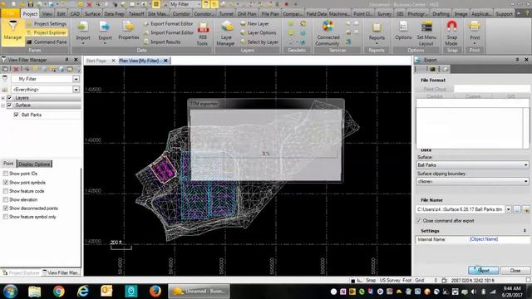
Task: Open the Surface Ball Parks dropdown
Action: click(x=525, y=165)
